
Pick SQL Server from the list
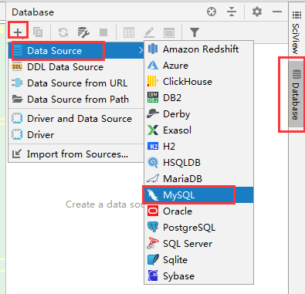pyautogui.click(x=198, y=244)
